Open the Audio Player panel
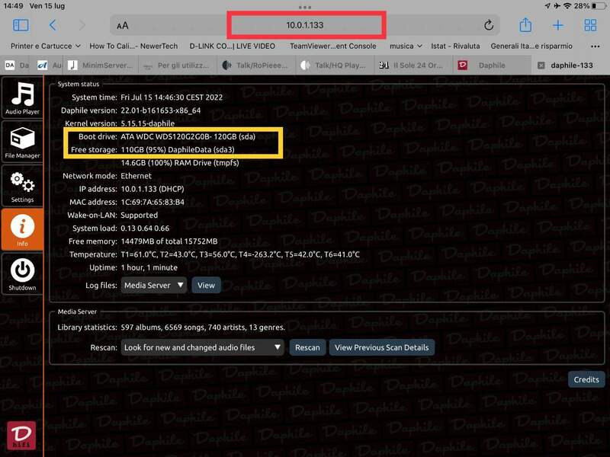The image size is (610, 457). pyautogui.click(x=22, y=98)
